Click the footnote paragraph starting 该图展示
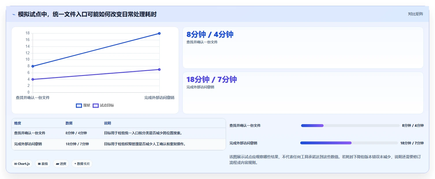The height and width of the screenshot is (179, 435). (x=326, y=160)
